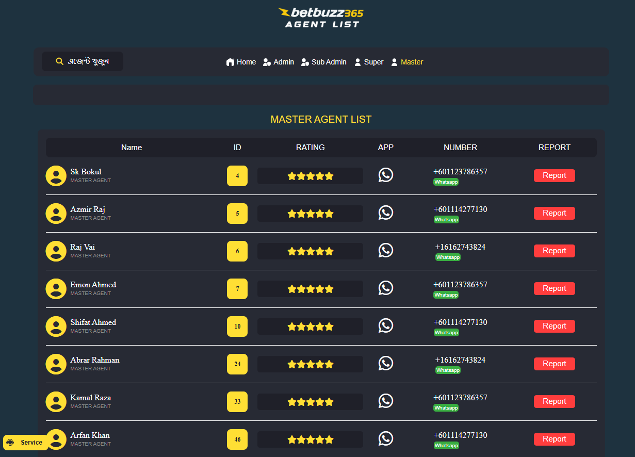
Task: Select WhatsApp icon for Shifat Ahmed
Action: pyautogui.click(x=385, y=326)
